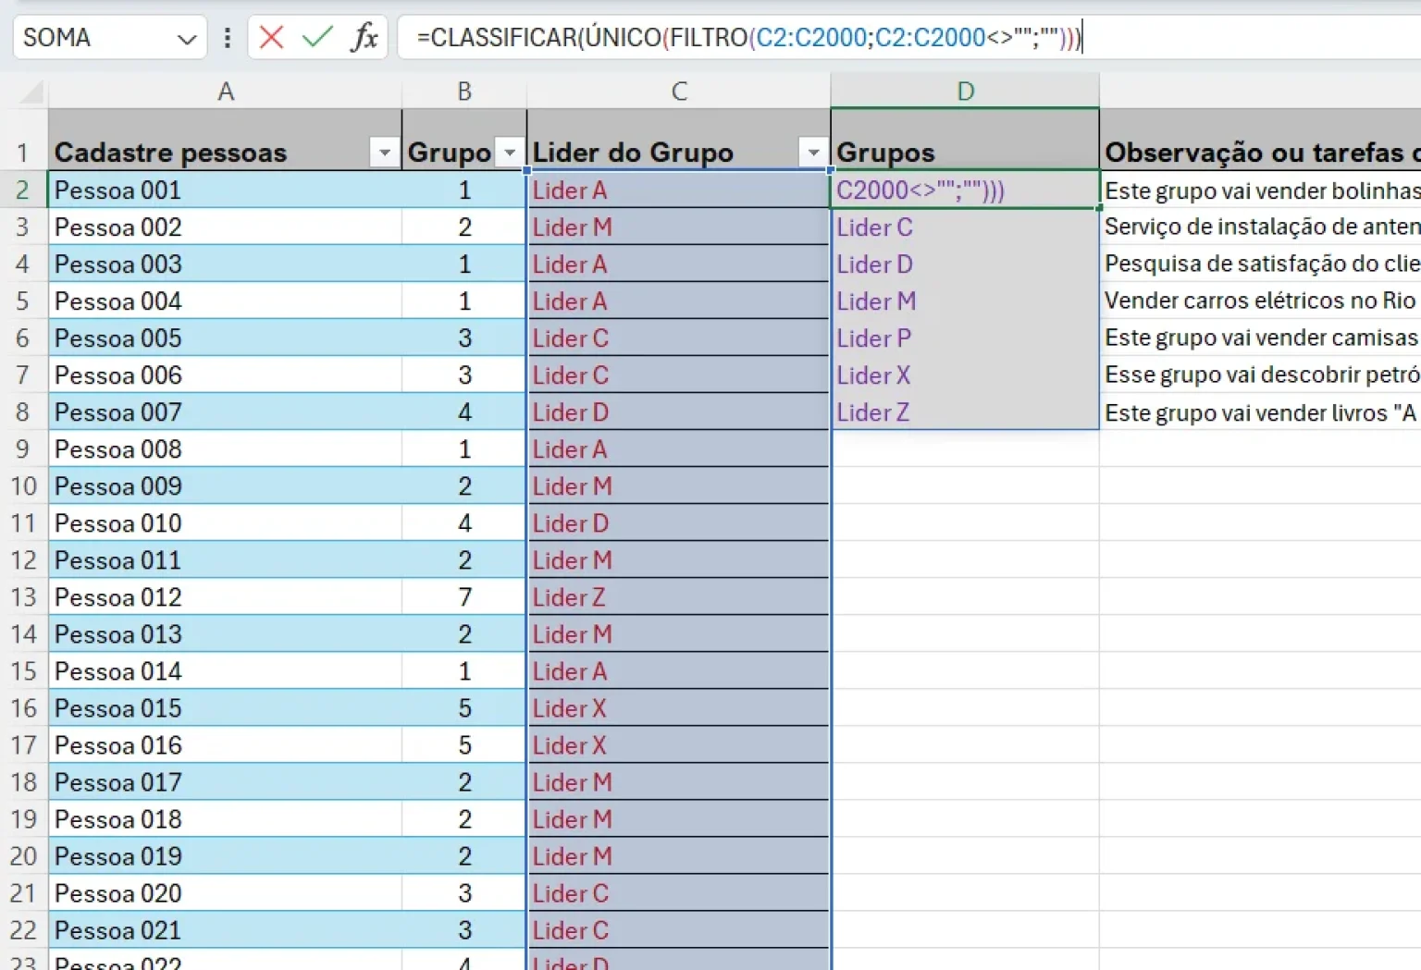Click the 'Vender carros elétricos no Rio' cell

coord(1260,301)
